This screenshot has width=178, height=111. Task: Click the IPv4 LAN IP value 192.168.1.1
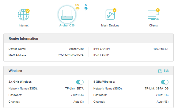(161, 49)
